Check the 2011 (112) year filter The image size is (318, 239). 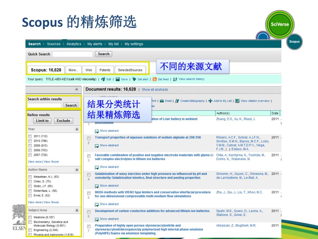click(30, 136)
